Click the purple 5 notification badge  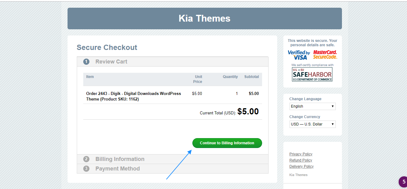(403, 182)
